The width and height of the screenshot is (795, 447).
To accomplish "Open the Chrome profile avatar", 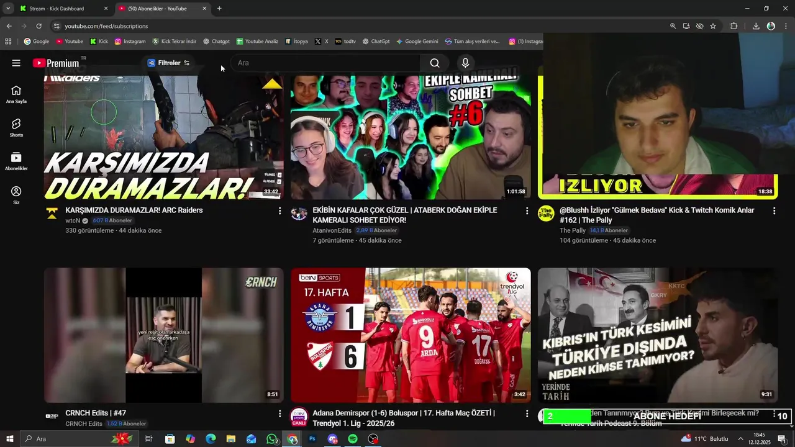I will tap(771, 26).
